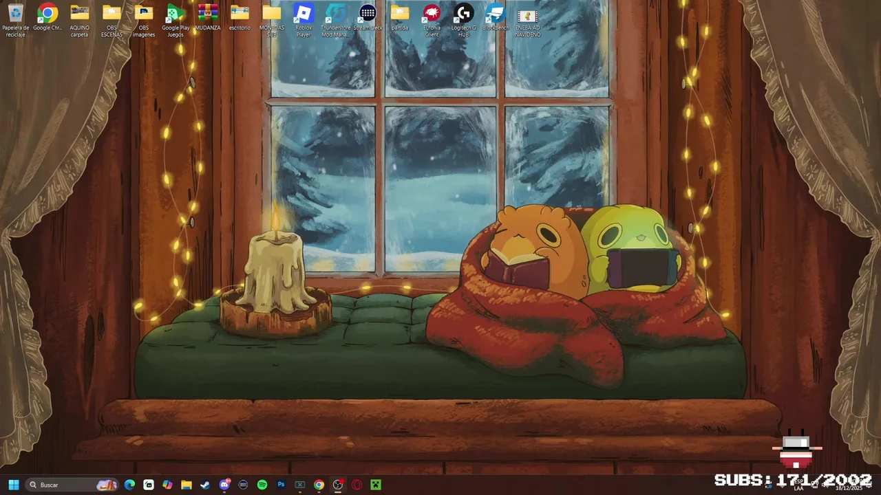Launch the Blockbench desktop shortcut
The width and height of the screenshot is (881, 495).
coord(496,19)
